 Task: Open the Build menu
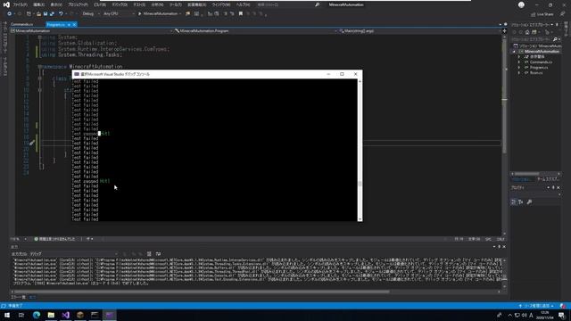click(100, 4)
